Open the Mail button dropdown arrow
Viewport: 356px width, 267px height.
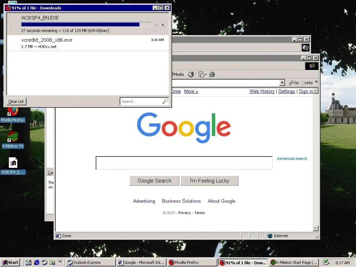[x=205, y=74]
